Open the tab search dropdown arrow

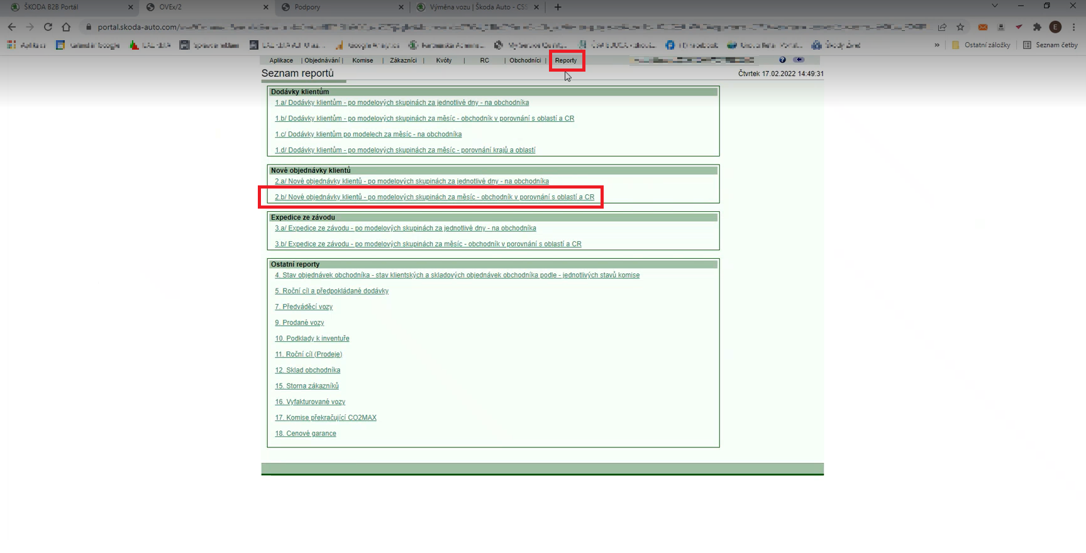click(994, 6)
